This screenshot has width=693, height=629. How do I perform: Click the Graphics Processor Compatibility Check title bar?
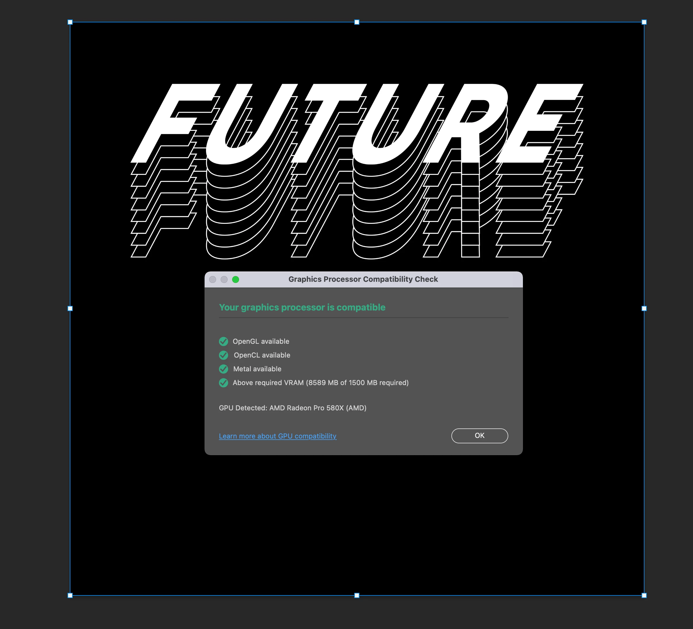point(363,279)
